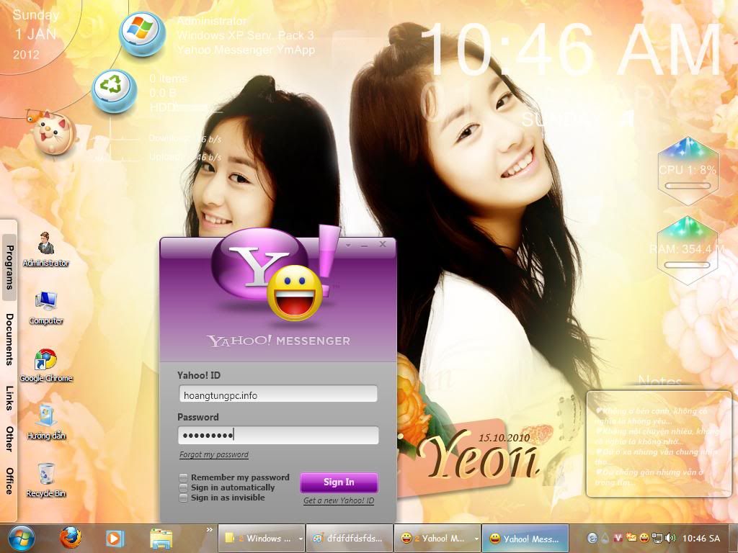Switch to the Other sidebar tab
The height and width of the screenshot is (553, 738).
(9, 439)
